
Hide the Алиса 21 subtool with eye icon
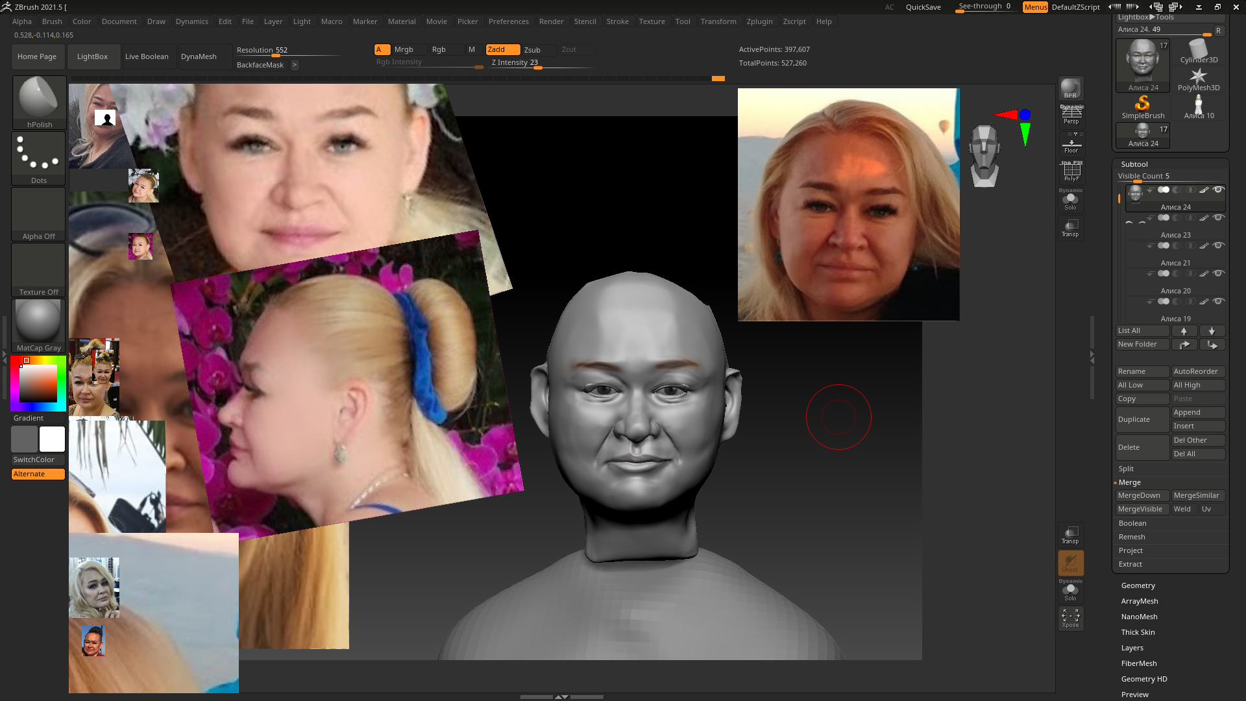pos(1218,246)
